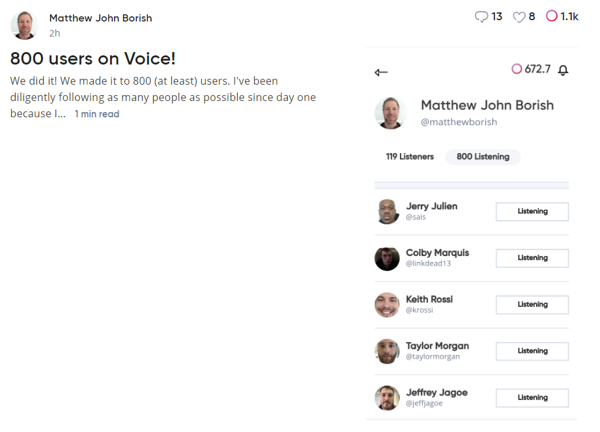Unfollow Taylor Morgan via Listening button
Image resolution: width=600 pixels, height=432 pixels.
(532, 351)
